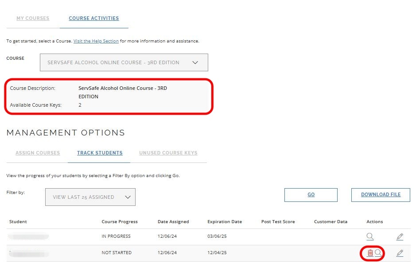Click the Download File button
This screenshot has height=263, width=416.
(x=381, y=195)
